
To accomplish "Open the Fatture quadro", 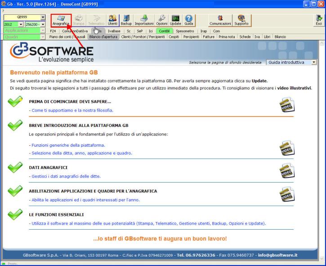I will 209,37.
